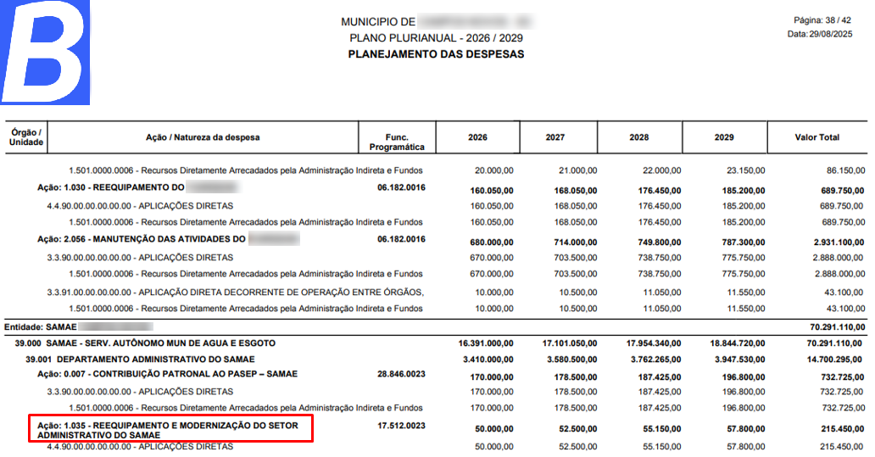The height and width of the screenshot is (457, 875).
Task: Click Ação 0.007 Contribuição Patronal ao PASEP
Action: pos(167,374)
